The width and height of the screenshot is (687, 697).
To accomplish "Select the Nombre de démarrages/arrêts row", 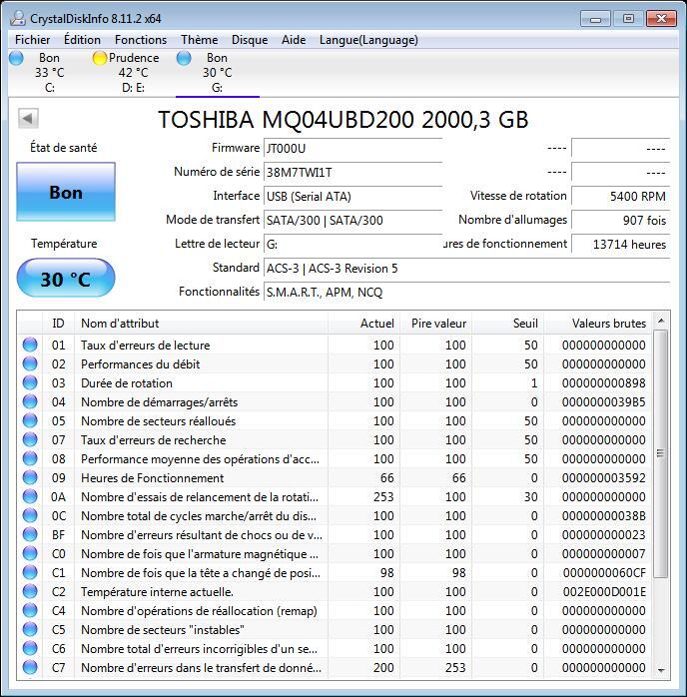I will (x=335, y=401).
